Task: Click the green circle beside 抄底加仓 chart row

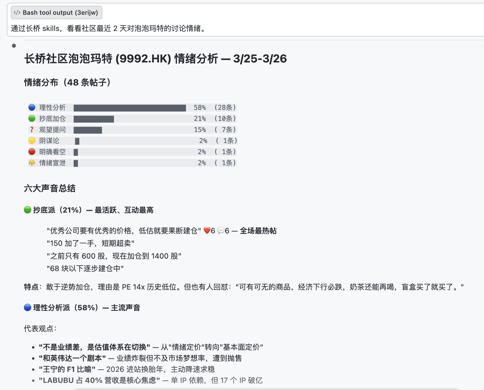Action: pos(32,118)
